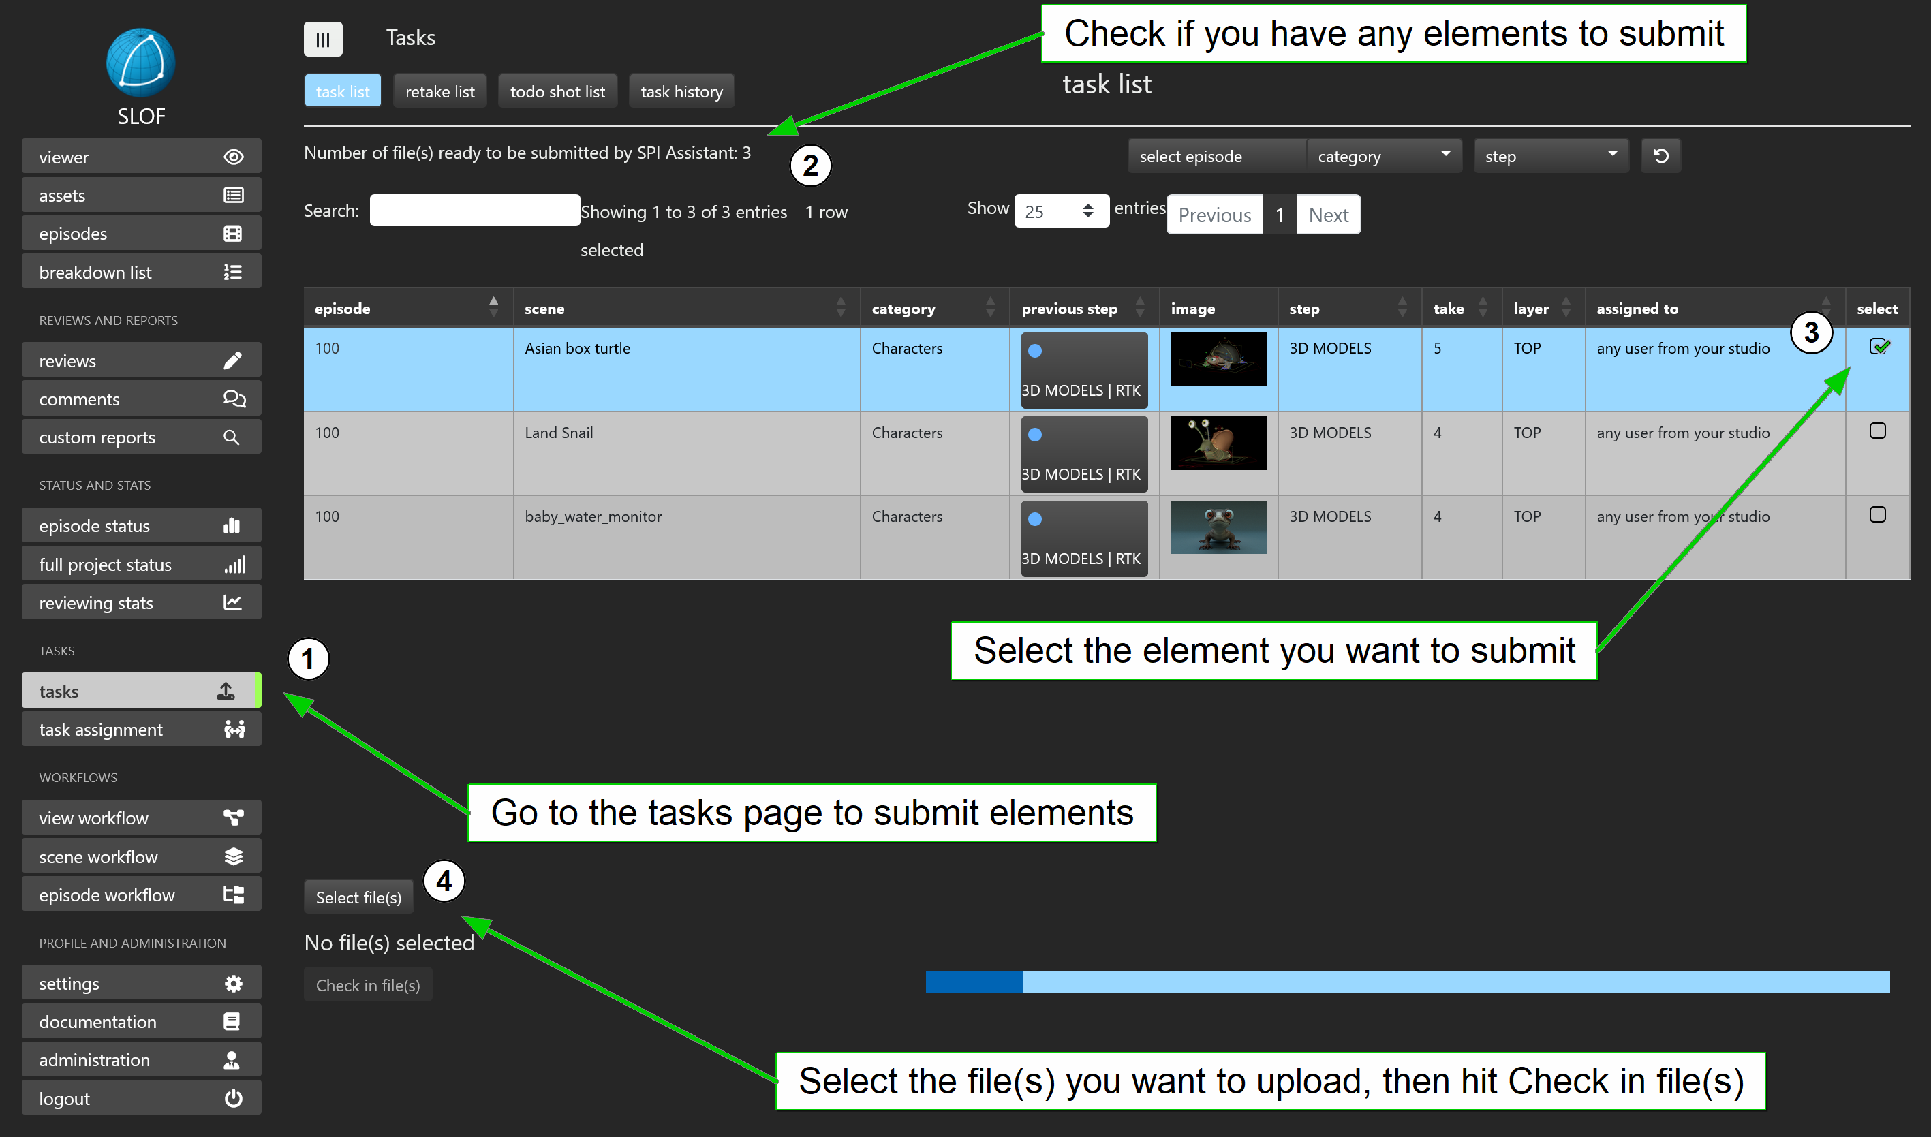Click the sidebar collapse icon beside Tasks title
Viewport: 1931px width, 1137px height.
[x=322, y=39]
